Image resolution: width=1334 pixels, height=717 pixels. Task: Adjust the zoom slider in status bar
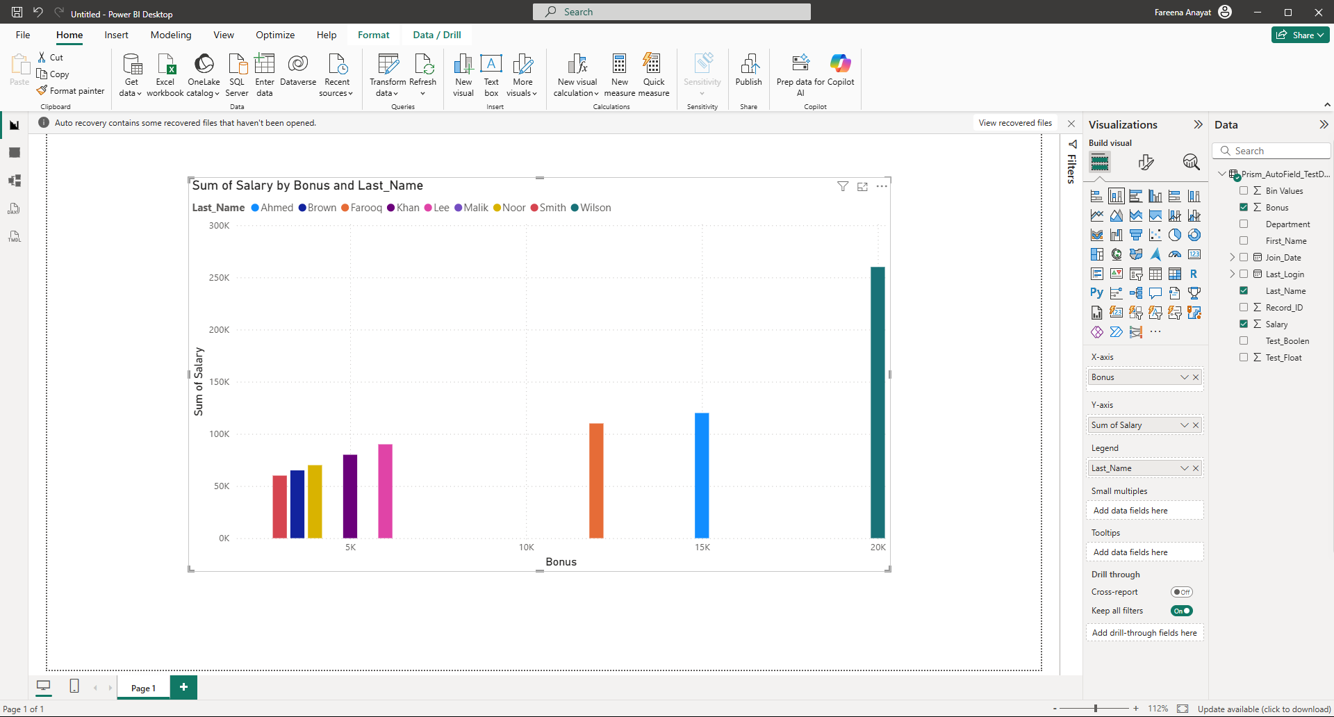(x=1096, y=709)
